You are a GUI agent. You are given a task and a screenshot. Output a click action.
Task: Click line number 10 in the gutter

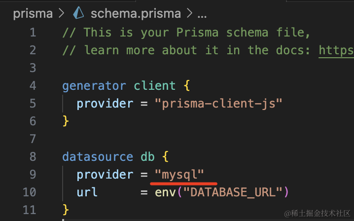[30, 192]
